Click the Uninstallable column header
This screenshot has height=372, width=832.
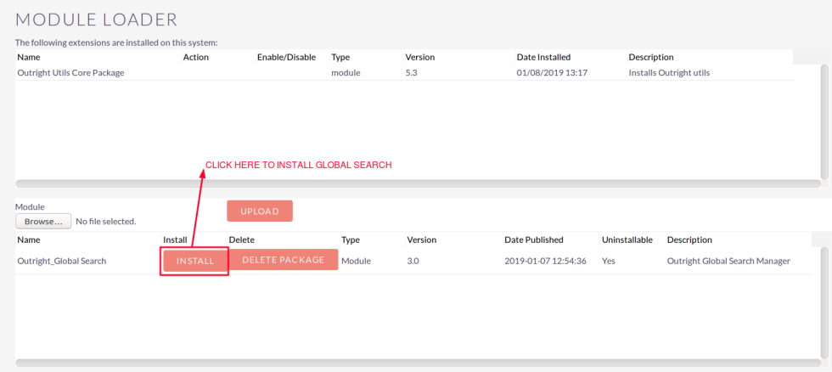coord(627,240)
